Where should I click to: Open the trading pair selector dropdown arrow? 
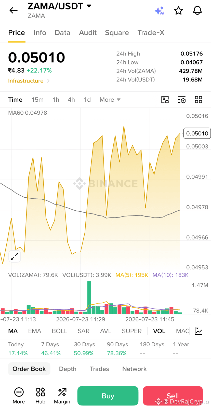[89, 6]
